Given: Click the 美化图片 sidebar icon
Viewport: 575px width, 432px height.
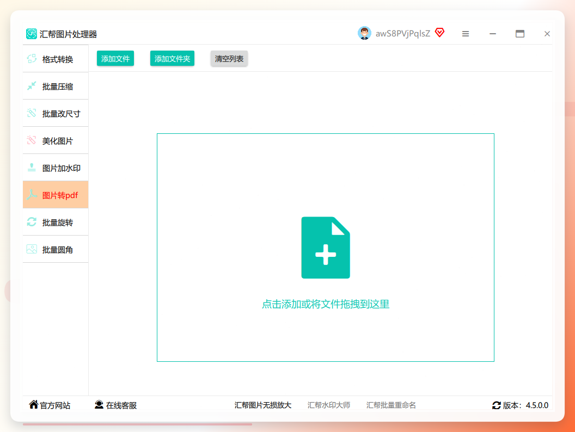Looking at the screenshot, I should click(x=32, y=140).
